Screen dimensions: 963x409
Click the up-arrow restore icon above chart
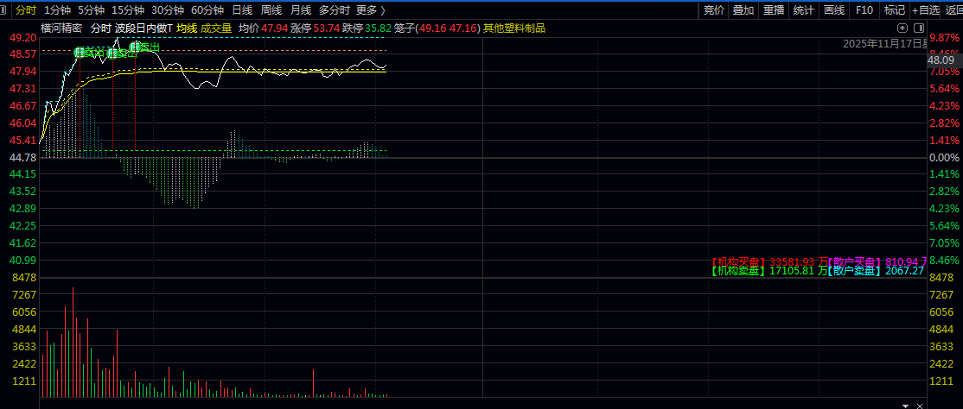tap(902, 28)
